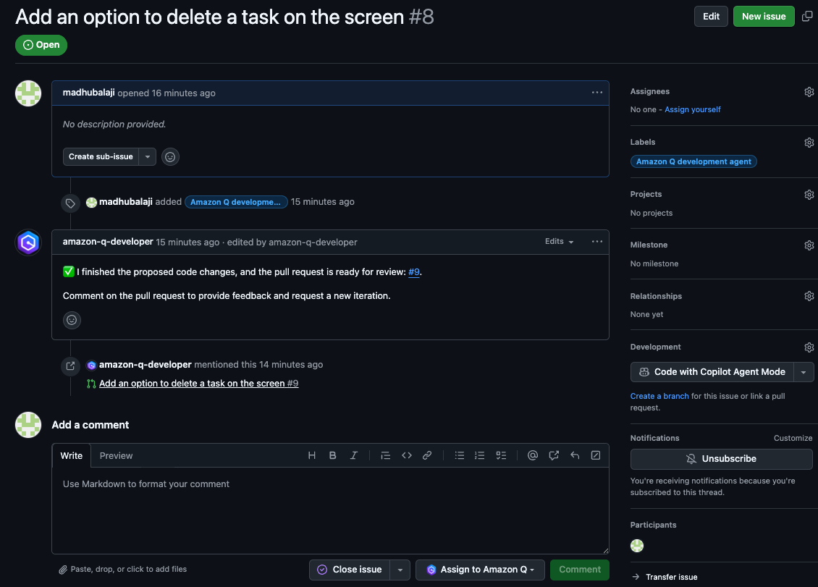Open the Projects settings gear
The image size is (818, 587).
809,194
